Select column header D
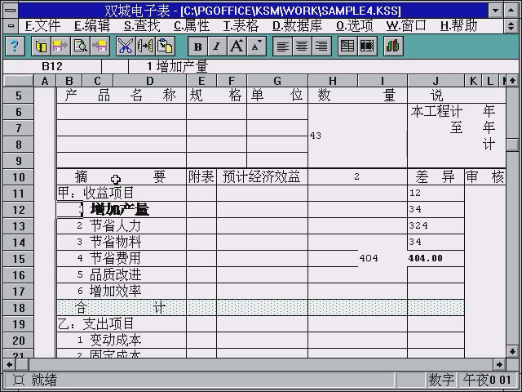522x392 pixels. coord(150,81)
